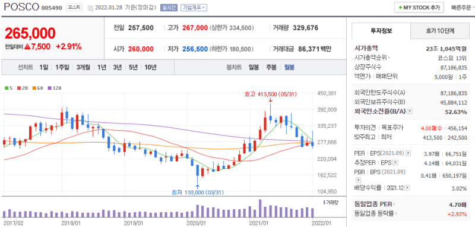This screenshot has height=227, width=475.
Task: Open the 빠른주문 dropdown
Action: click(463, 8)
